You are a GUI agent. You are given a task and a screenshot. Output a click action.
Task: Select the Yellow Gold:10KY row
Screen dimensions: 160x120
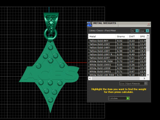coord(117,44)
